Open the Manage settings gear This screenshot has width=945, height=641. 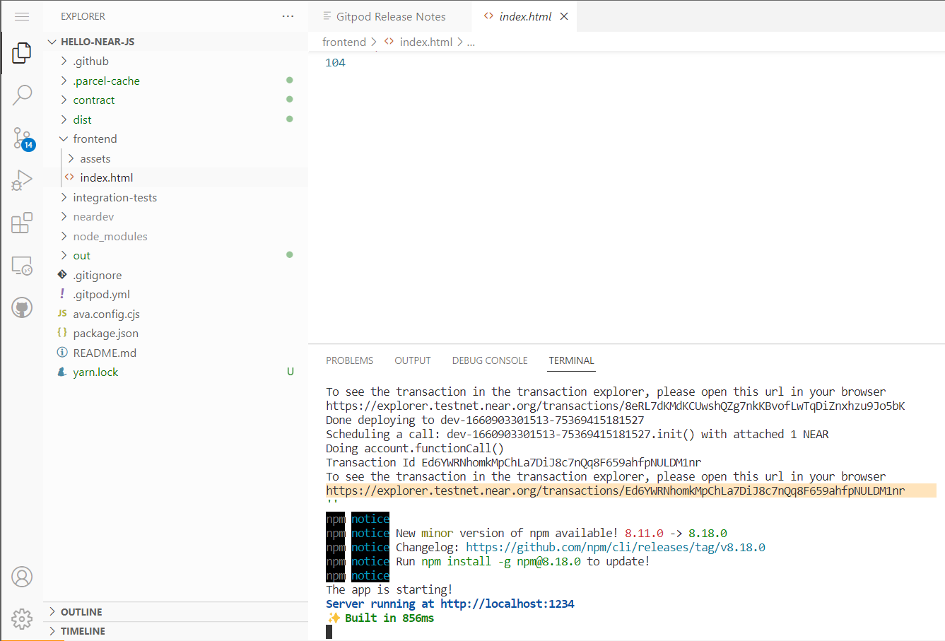tap(22, 618)
